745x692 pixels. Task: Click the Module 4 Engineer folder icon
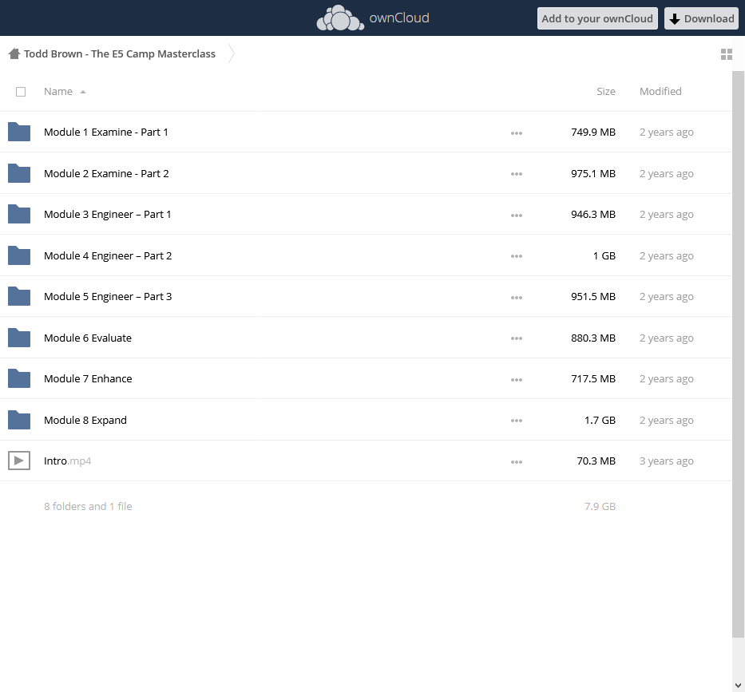19,255
